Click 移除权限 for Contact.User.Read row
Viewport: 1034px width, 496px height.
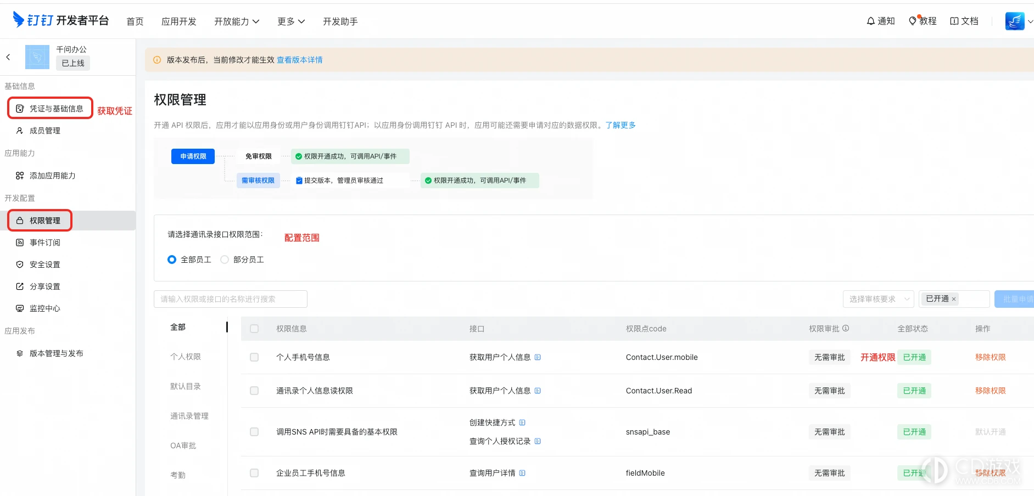pyautogui.click(x=991, y=391)
